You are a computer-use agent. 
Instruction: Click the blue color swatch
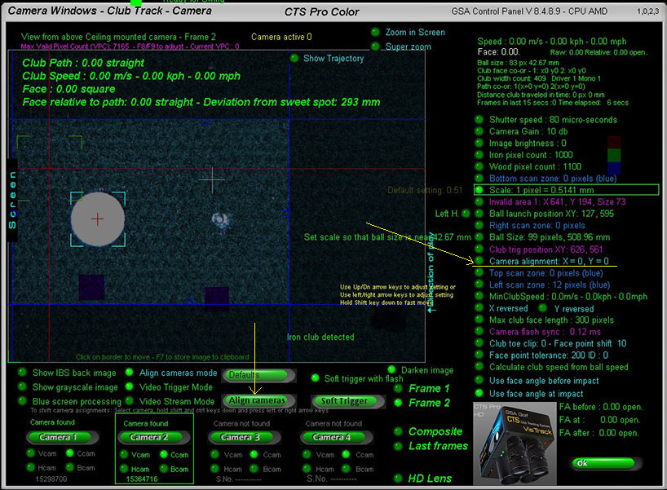614,168
